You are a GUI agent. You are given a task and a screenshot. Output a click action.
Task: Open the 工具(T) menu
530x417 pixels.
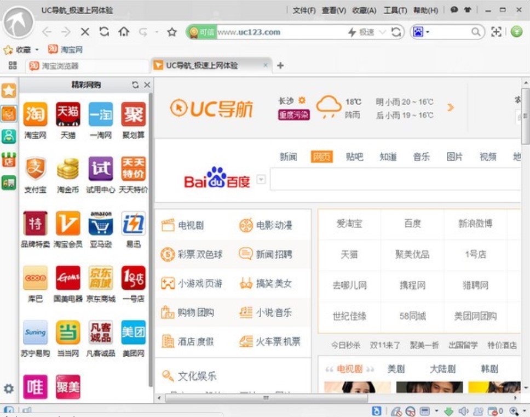tap(395, 10)
